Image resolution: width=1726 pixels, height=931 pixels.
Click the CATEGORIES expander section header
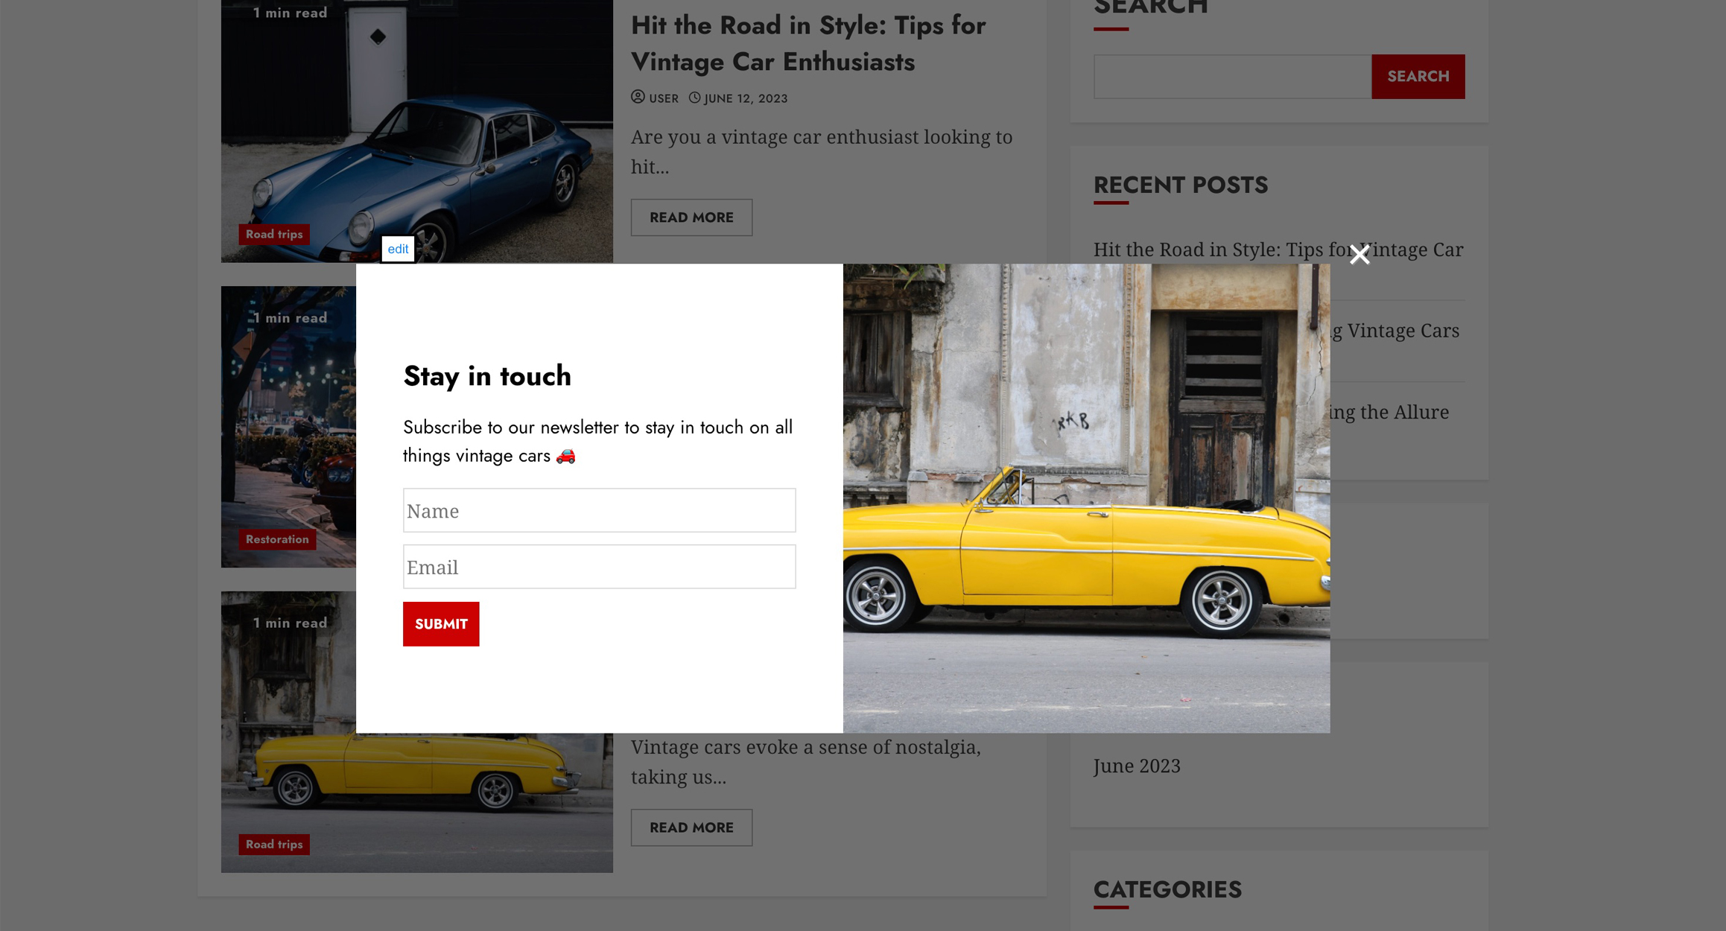click(1167, 889)
